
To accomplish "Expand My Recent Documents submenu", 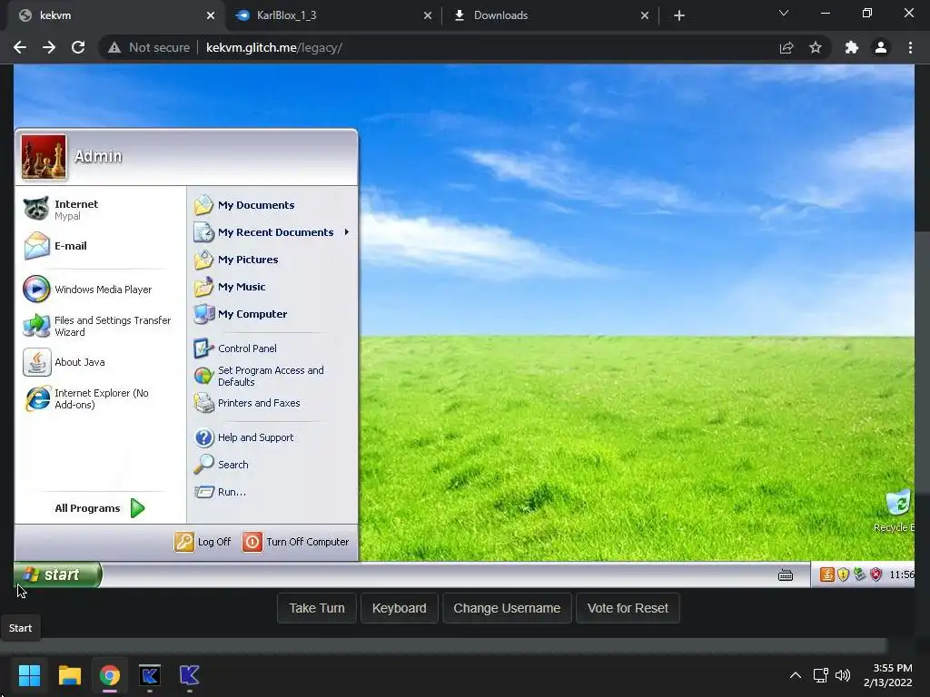I will point(346,232).
